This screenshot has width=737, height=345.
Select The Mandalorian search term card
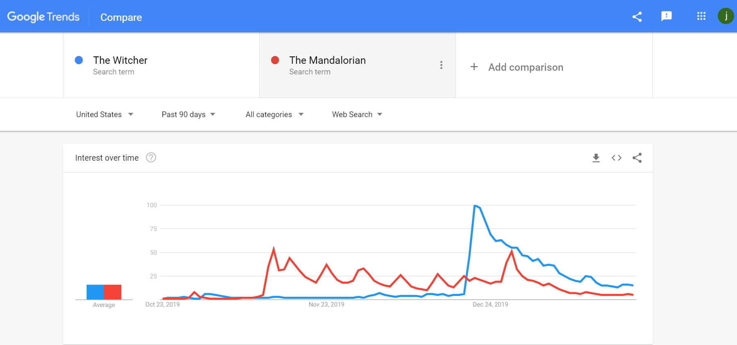coord(357,65)
